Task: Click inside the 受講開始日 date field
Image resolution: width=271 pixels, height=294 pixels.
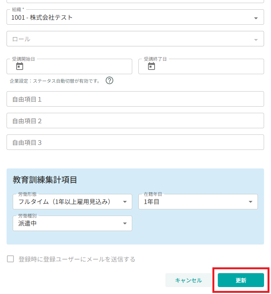Action: 69,66
